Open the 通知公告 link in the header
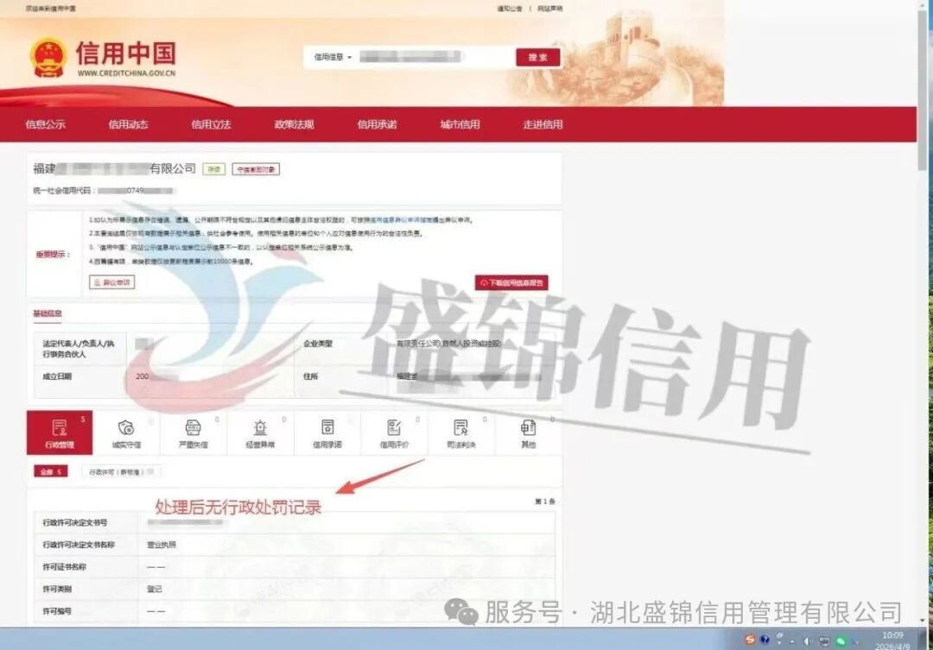 point(510,9)
